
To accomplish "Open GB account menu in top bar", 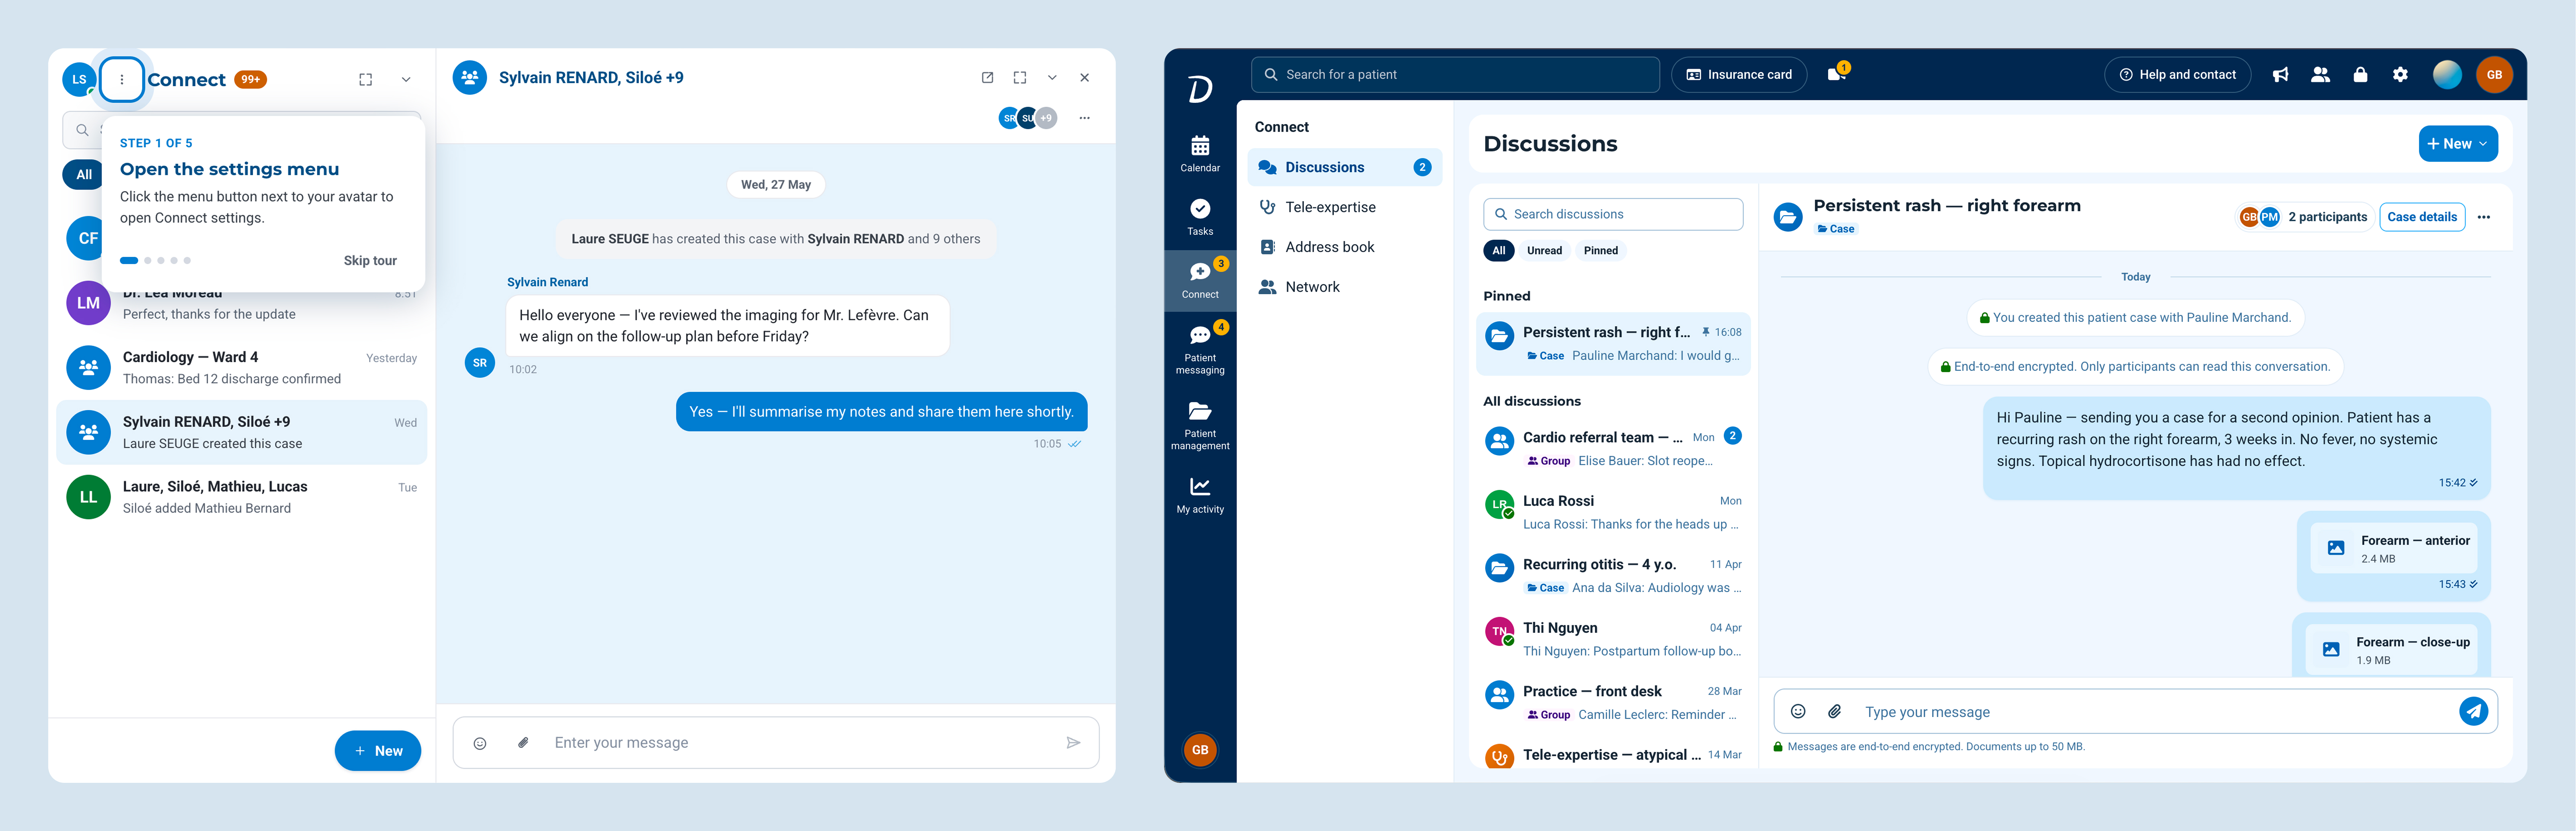I will pos(2494,75).
